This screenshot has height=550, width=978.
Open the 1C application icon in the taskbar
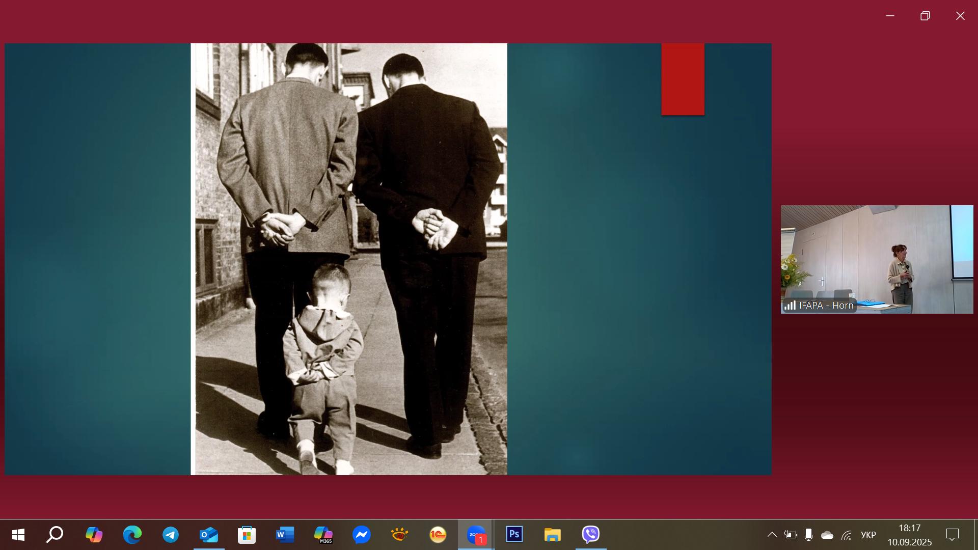click(438, 535)
